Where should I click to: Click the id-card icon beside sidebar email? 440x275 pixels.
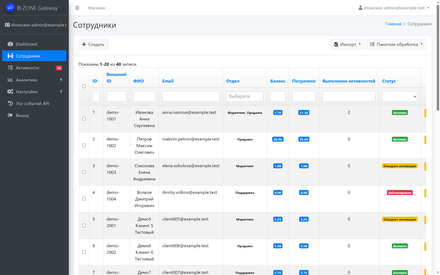pyautogui.click(x=7, y=25)
